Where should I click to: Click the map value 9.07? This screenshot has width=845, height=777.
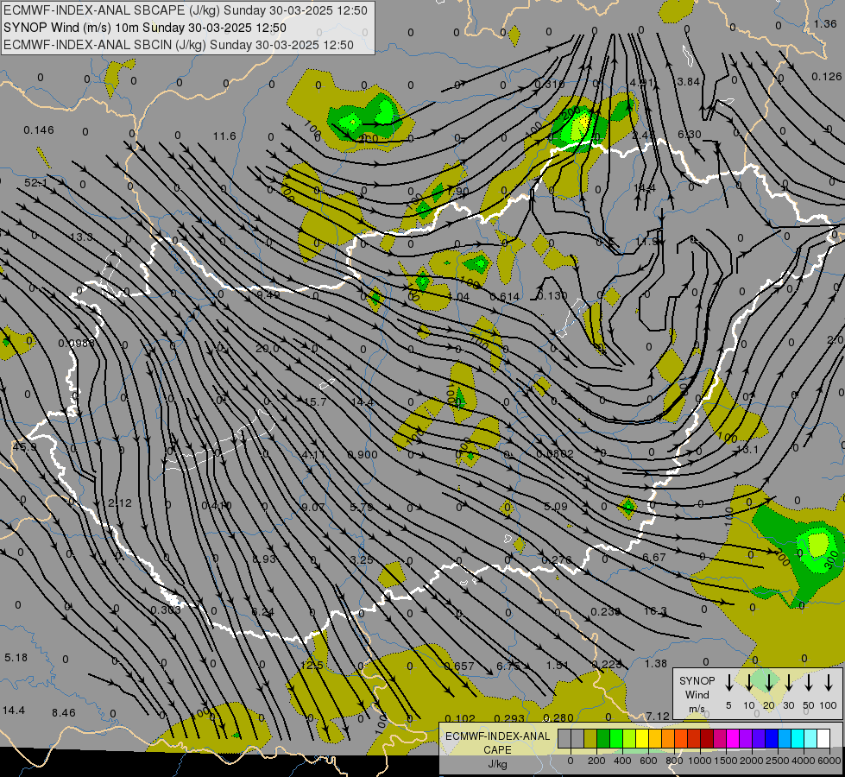[313, 507]
